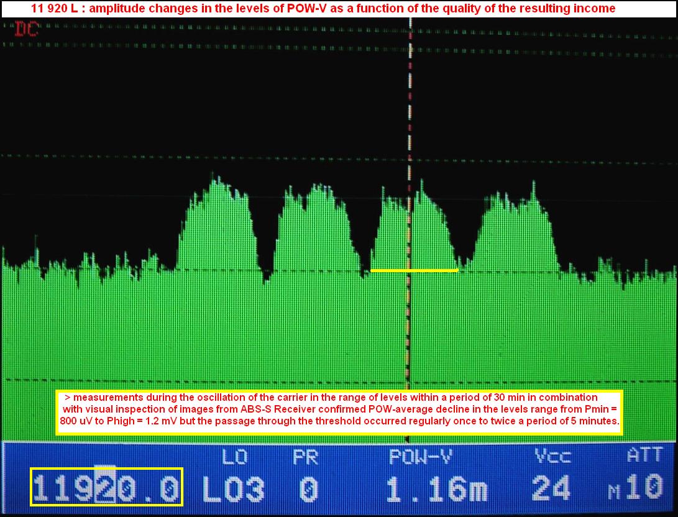
Task: Click the red DC indicator
Action: click(x=26, y=29)
